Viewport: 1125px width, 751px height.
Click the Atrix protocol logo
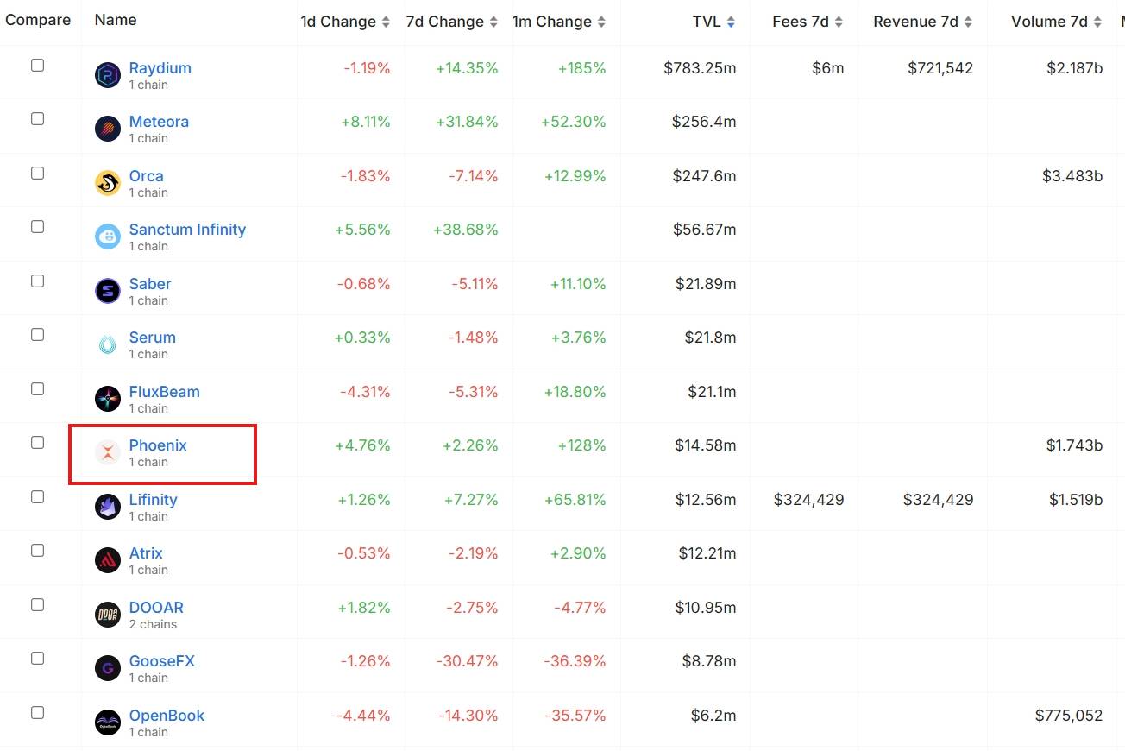tap(108, 560)
